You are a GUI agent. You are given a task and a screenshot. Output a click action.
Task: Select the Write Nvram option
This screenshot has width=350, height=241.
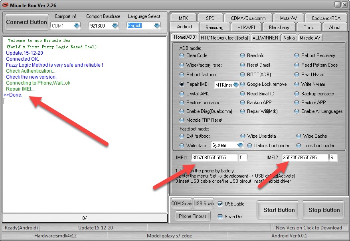pos(297,84)
